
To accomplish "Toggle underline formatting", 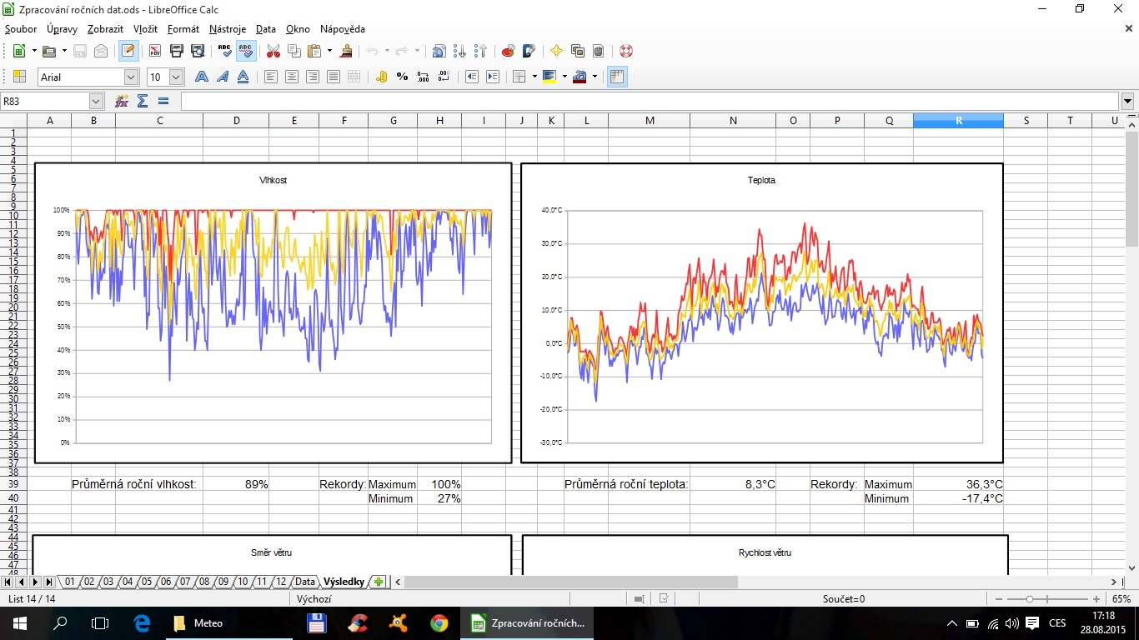I will (x=243, y=77).
